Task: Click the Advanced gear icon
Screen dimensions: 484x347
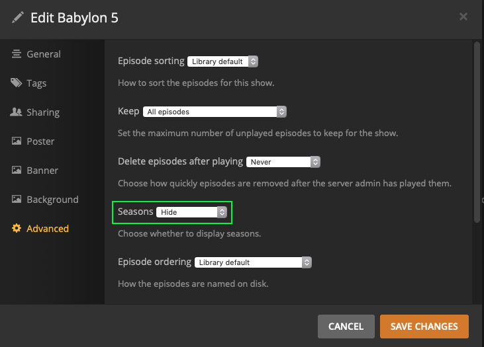Action: (x=17, y=228)
